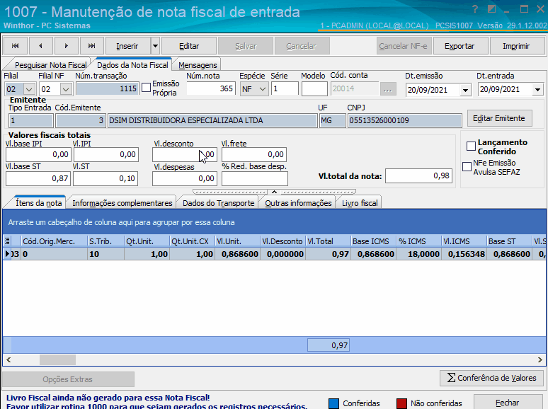Click the Vl.IPI field
The height and width of the screenshot is (409, 548).
pos(105,154)
